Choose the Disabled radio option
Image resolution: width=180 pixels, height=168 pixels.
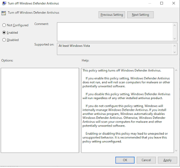(4, 40)
